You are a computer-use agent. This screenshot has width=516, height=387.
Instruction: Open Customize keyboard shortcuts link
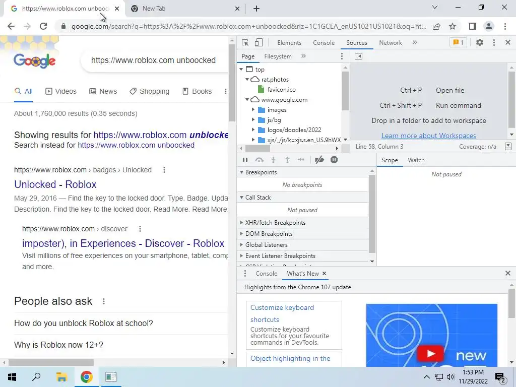pyautogui.click(x=282, y=313)
